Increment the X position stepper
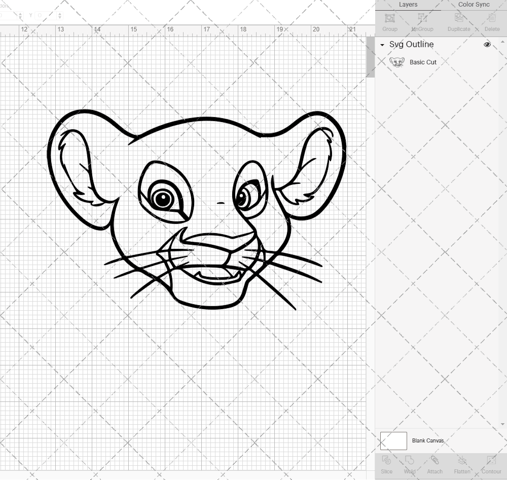 coord(20,13)
